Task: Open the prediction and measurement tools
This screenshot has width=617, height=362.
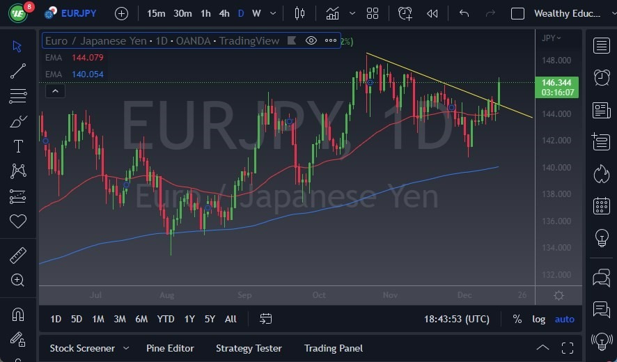Action: (18, 196)
